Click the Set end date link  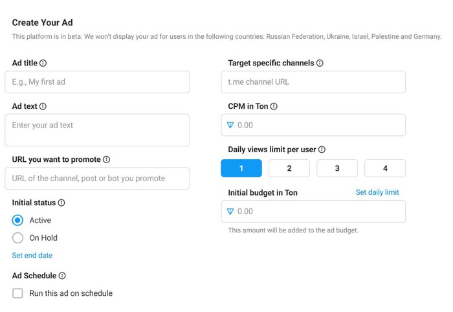click(x=32, y=256)
